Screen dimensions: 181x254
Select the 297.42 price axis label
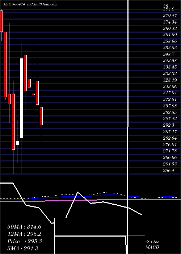170,119
